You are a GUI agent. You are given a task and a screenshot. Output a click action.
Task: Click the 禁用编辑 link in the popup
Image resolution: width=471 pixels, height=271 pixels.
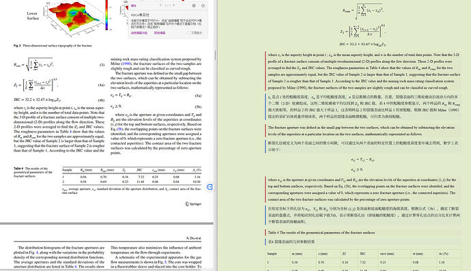(160, 33)
